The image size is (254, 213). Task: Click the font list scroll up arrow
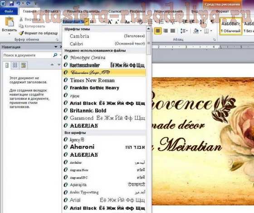point(149,29)
